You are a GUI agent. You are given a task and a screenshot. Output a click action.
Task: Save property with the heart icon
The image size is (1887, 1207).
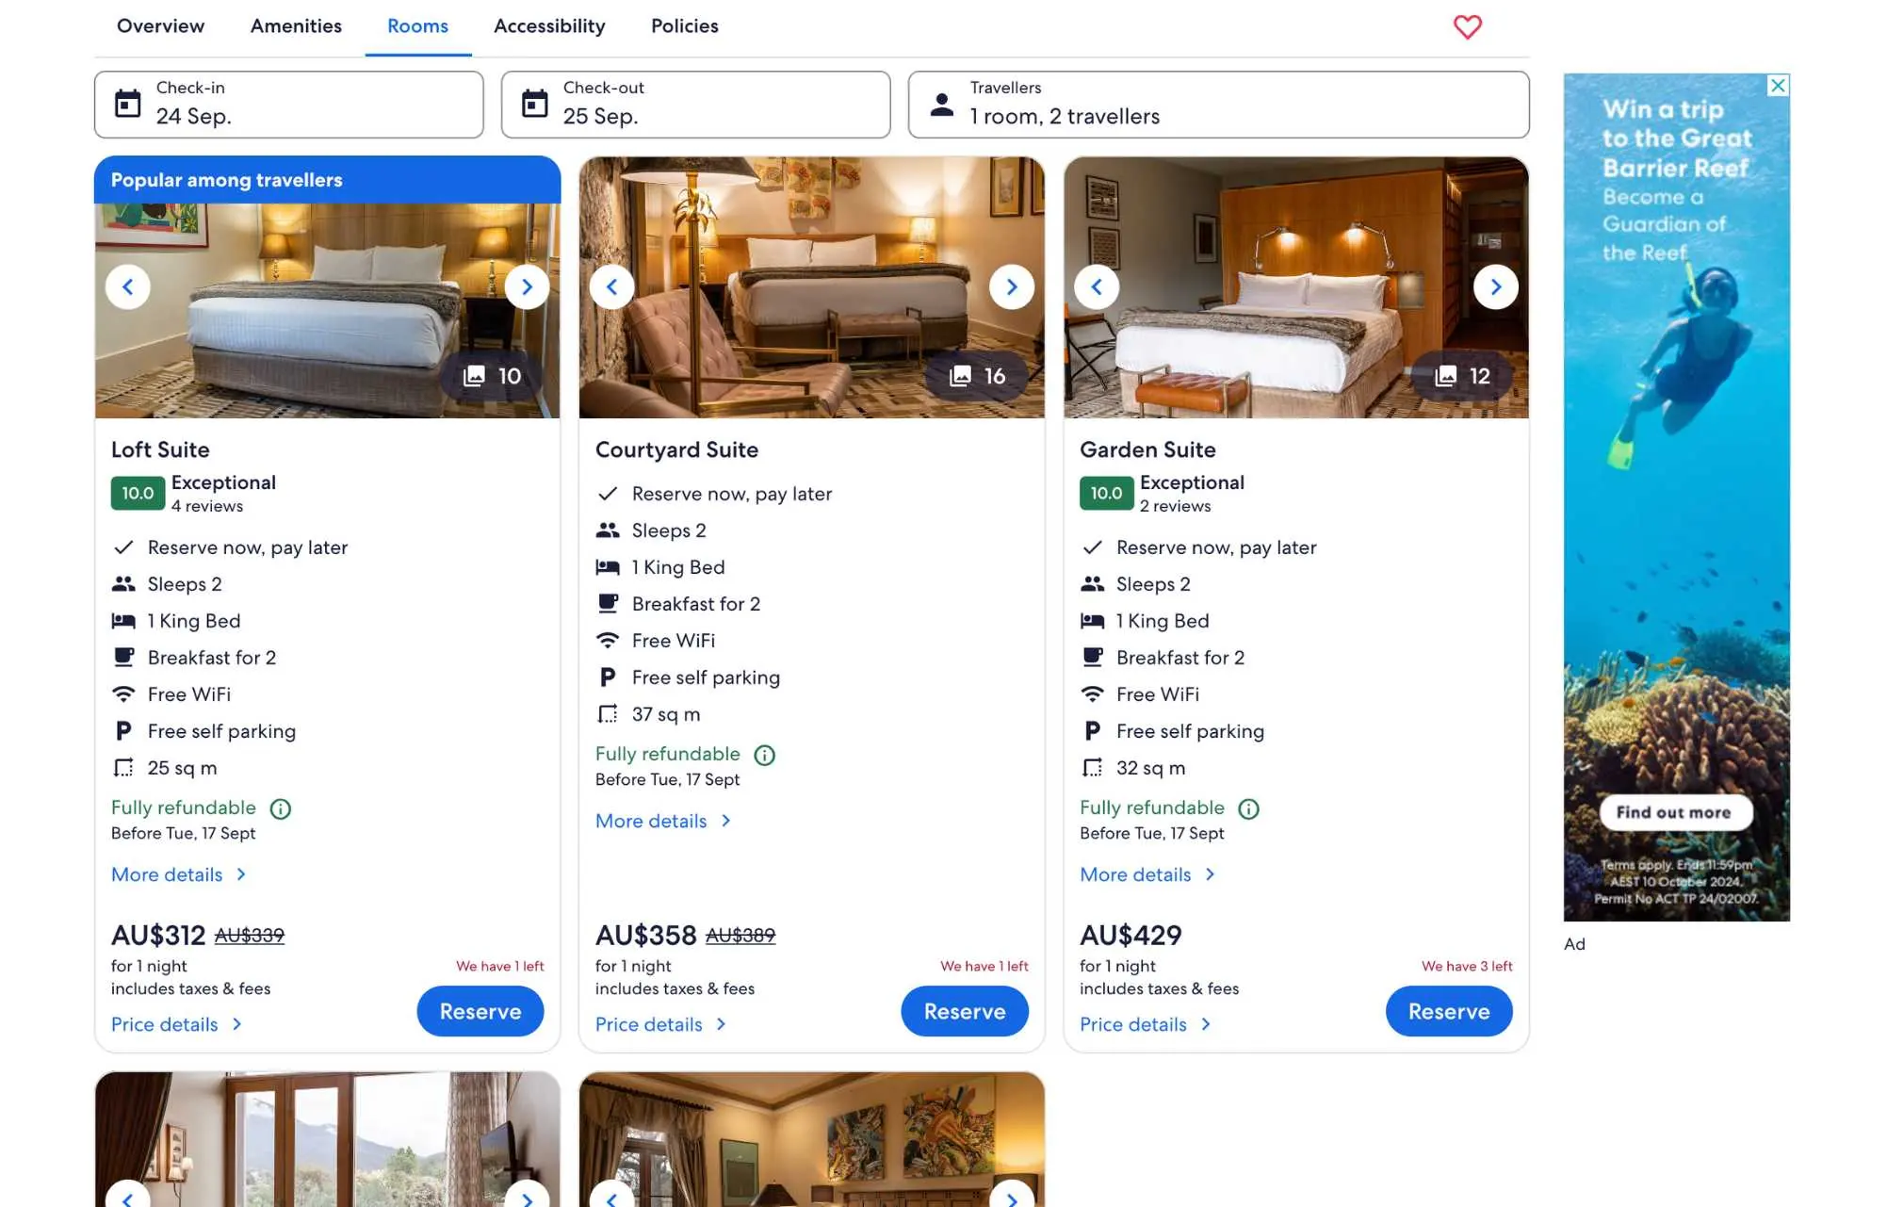coord(1467,26)
